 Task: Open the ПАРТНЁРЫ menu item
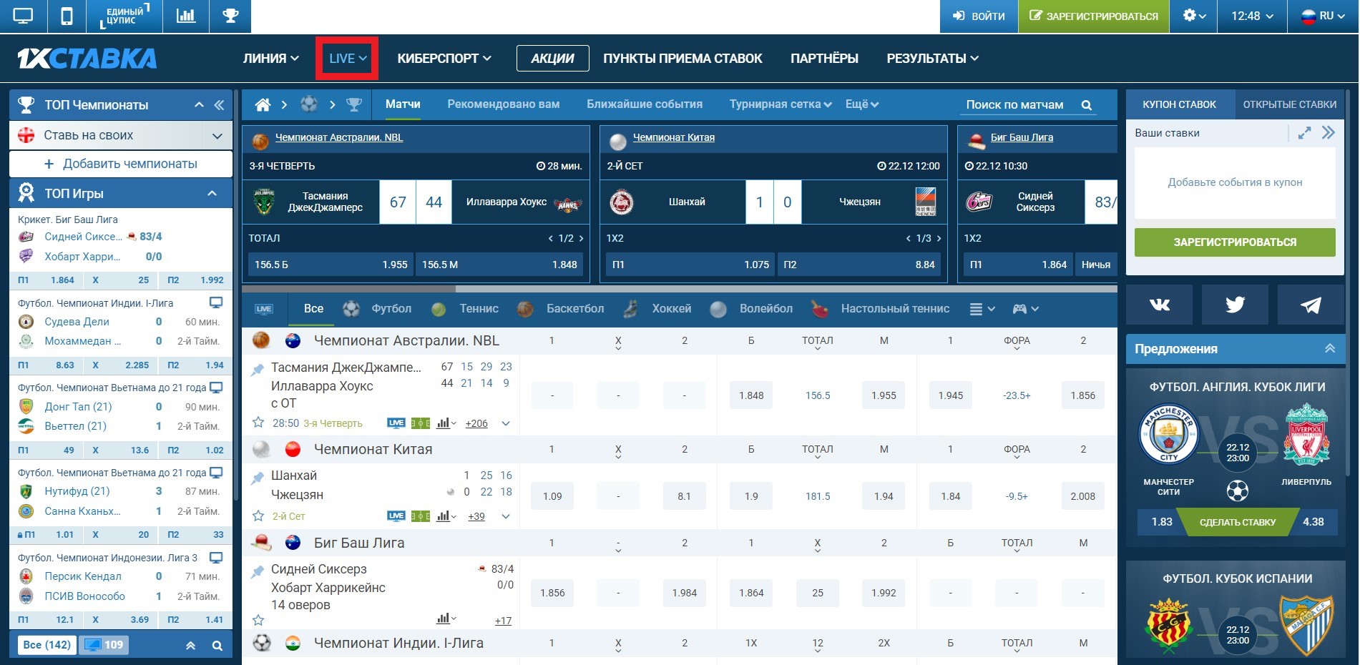pos(824,59)
